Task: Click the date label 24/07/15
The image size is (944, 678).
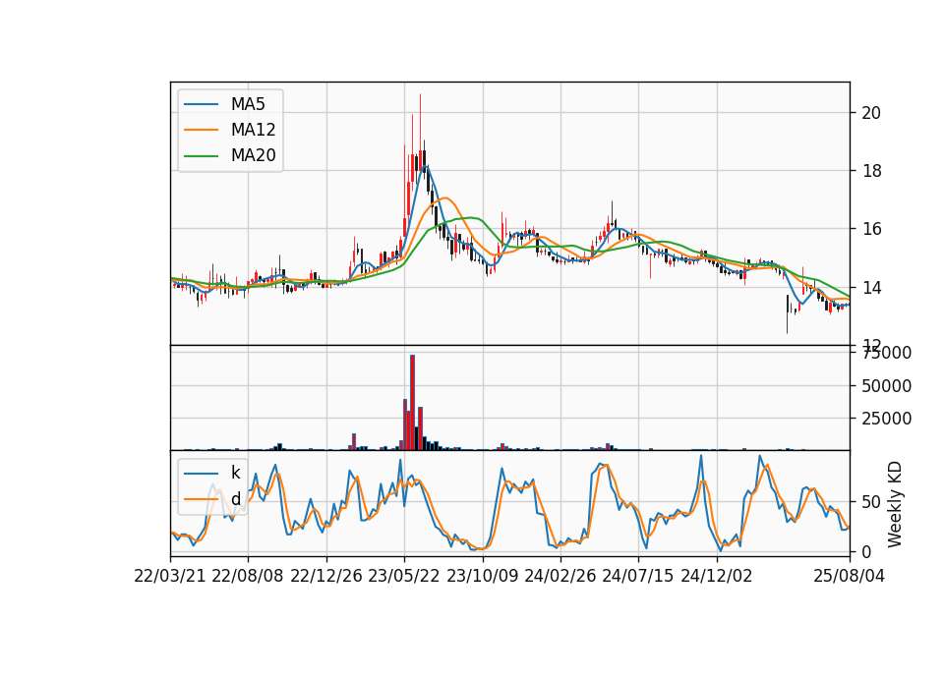Action: (638, 577)
